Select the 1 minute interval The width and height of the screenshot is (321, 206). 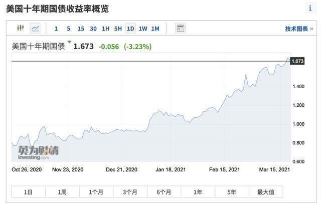tap(56, 29)
